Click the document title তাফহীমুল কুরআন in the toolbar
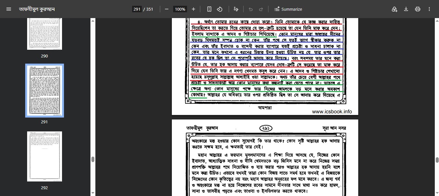Screen dimensions: 439x196 37,9
